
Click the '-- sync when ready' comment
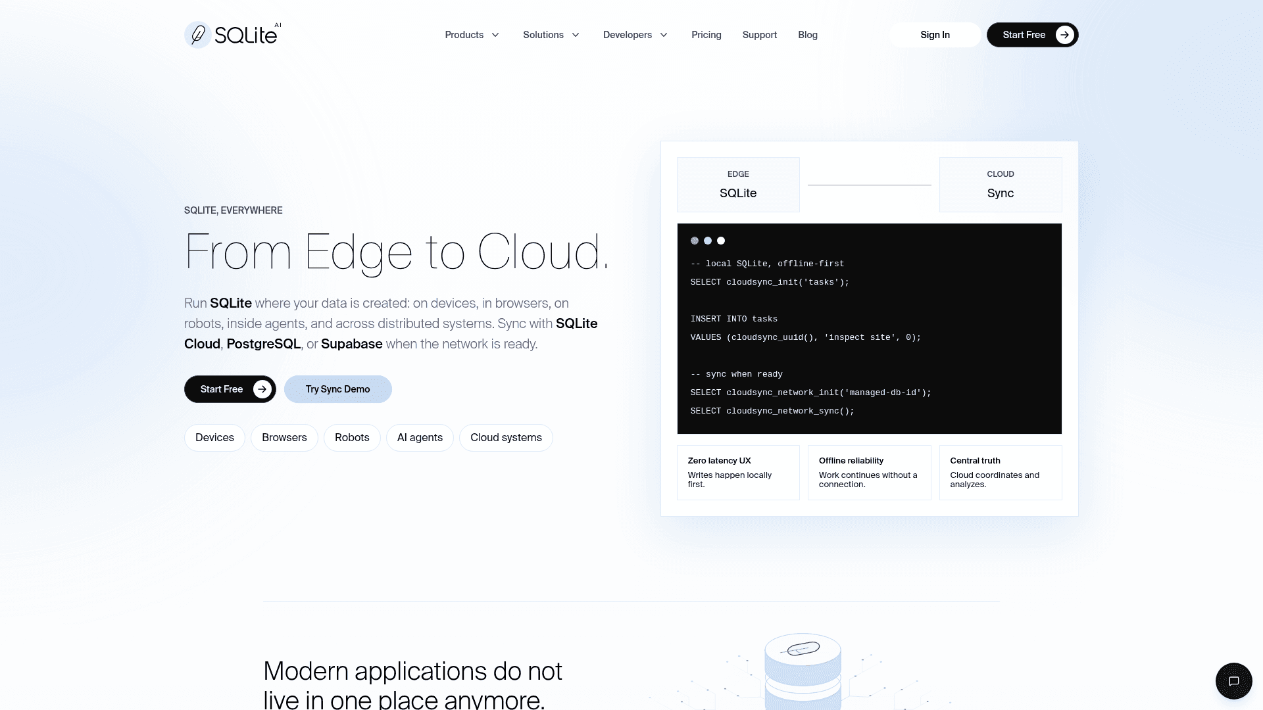(x=737, y=374)
